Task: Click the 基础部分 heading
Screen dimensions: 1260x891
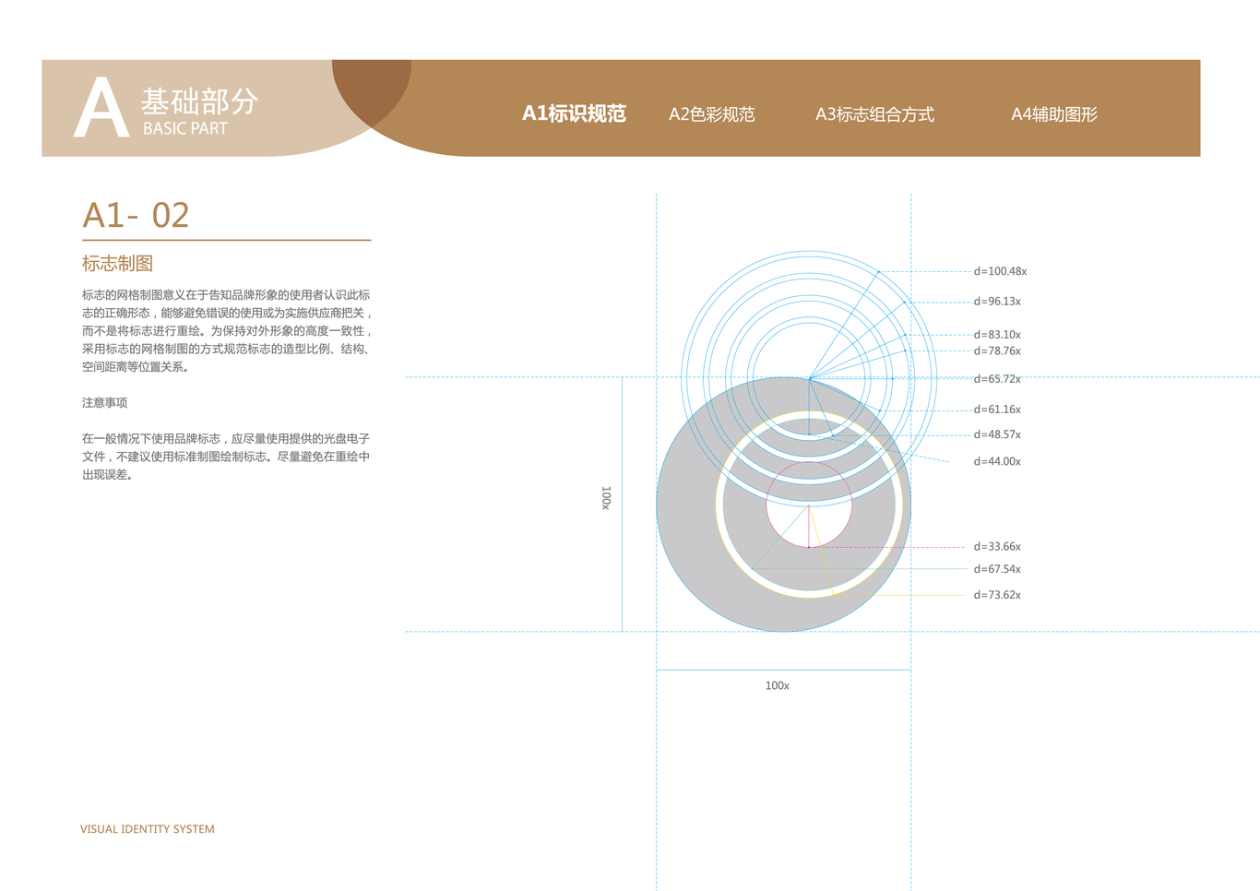Action: (x=199, y=101)
